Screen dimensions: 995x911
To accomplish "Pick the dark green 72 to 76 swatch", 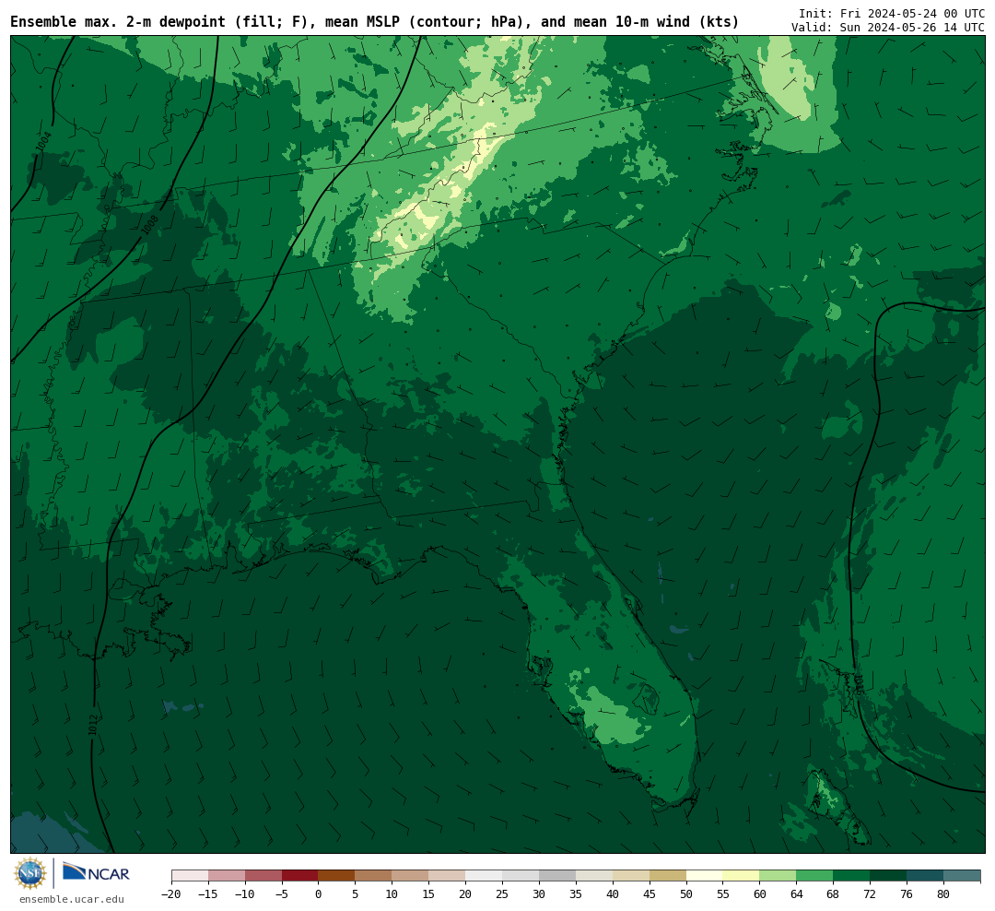I will tap(888, 875).
